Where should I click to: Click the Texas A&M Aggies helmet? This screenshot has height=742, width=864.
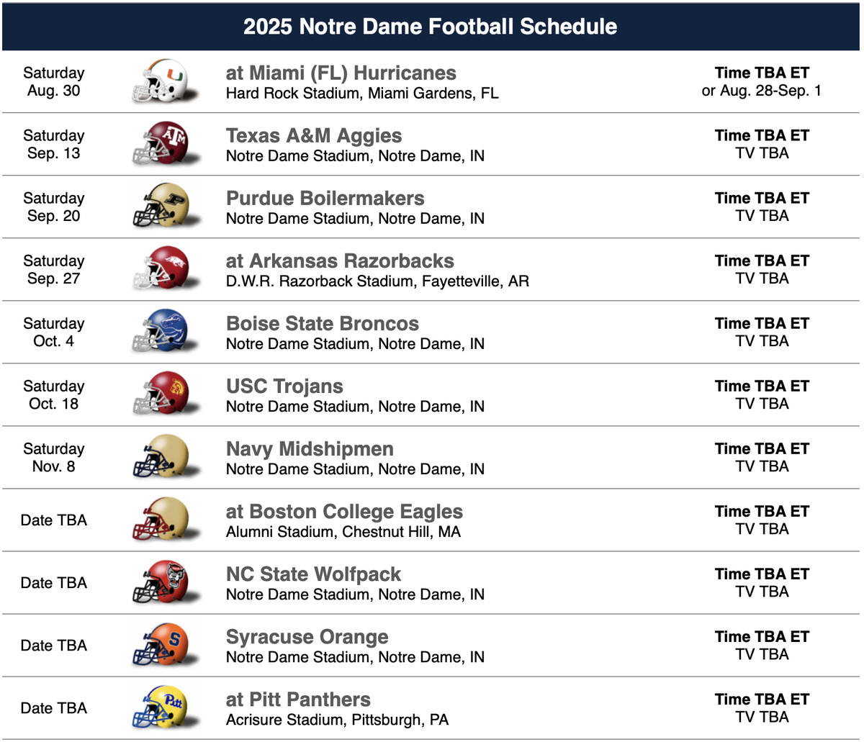pos(160,144)
